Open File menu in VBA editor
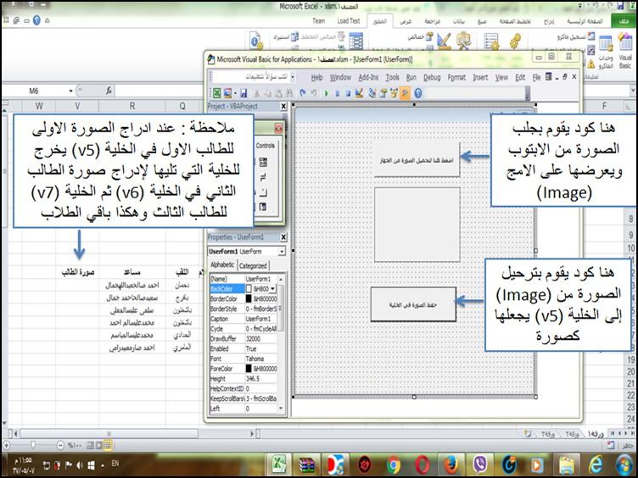The image size is (638, 478). click(x=536, y=77)
